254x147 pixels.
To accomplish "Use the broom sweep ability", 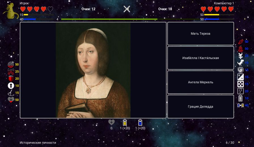I will point(11,93).
